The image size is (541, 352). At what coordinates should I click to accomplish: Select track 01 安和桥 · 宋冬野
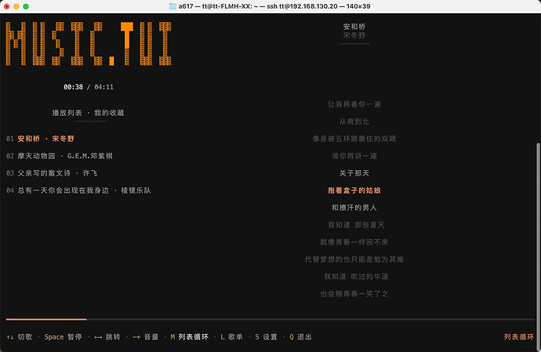pyautogui.click(x=40, y=139)
